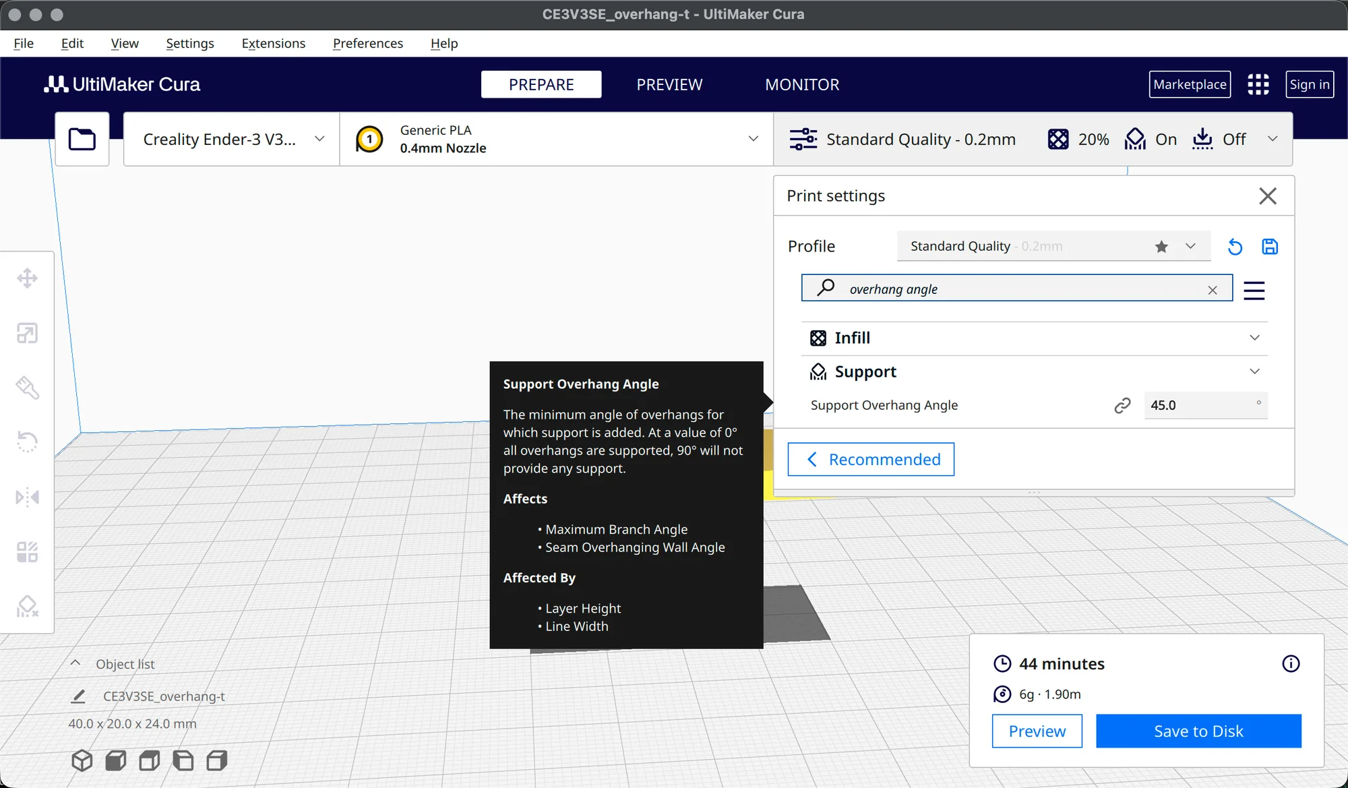1348x788 pixels.
Task: Select left side view camera icon
Action: click(183, 760)
